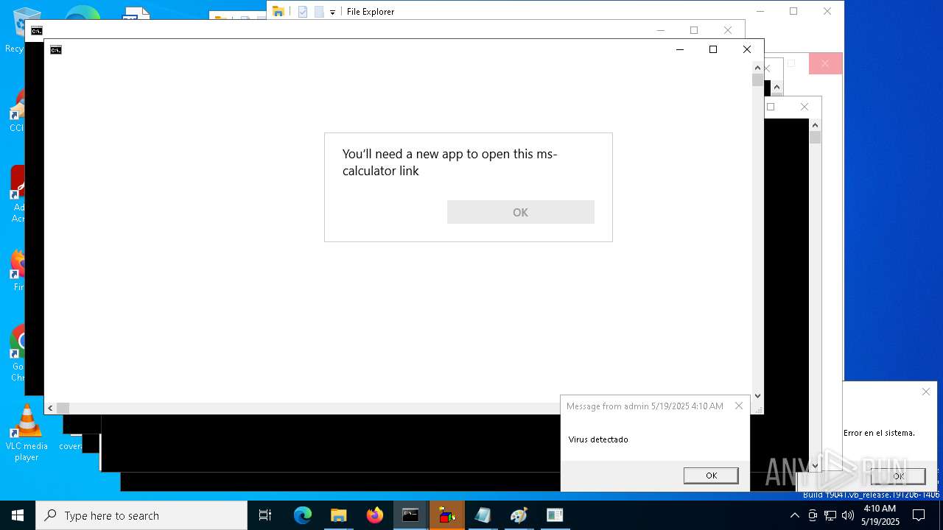Switch to the Command Prompt taskbar icon
This screenshot has width=943, height=530.
[x=410, y=515]
